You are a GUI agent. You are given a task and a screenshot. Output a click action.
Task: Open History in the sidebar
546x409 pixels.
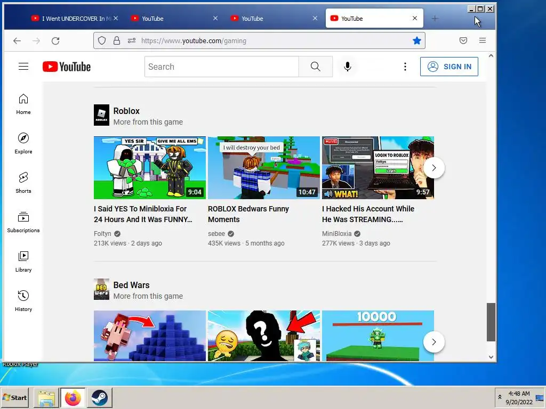click(x=23, y=301)
